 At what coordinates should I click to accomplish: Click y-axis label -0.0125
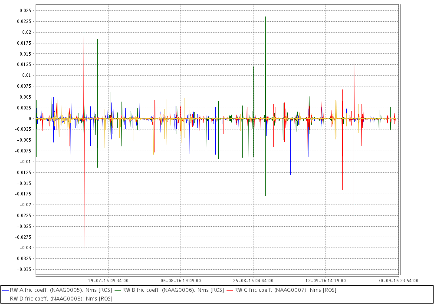pos(23,172)
